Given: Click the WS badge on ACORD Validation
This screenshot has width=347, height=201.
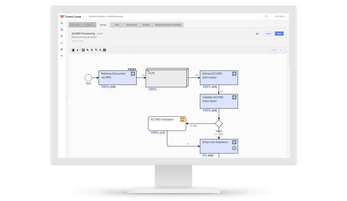Looking at the screenshot, I should pos(182,119).
